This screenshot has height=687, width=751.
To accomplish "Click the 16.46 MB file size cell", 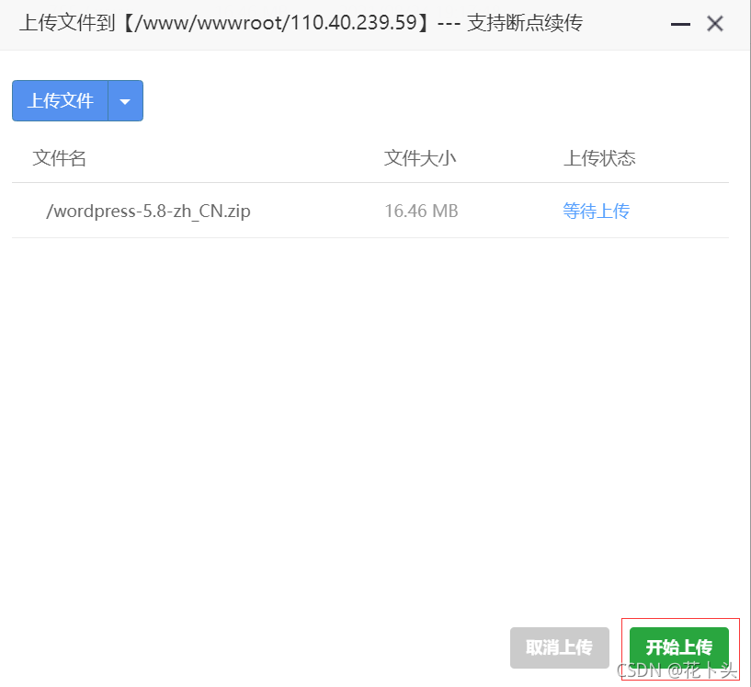I will 422,211.
